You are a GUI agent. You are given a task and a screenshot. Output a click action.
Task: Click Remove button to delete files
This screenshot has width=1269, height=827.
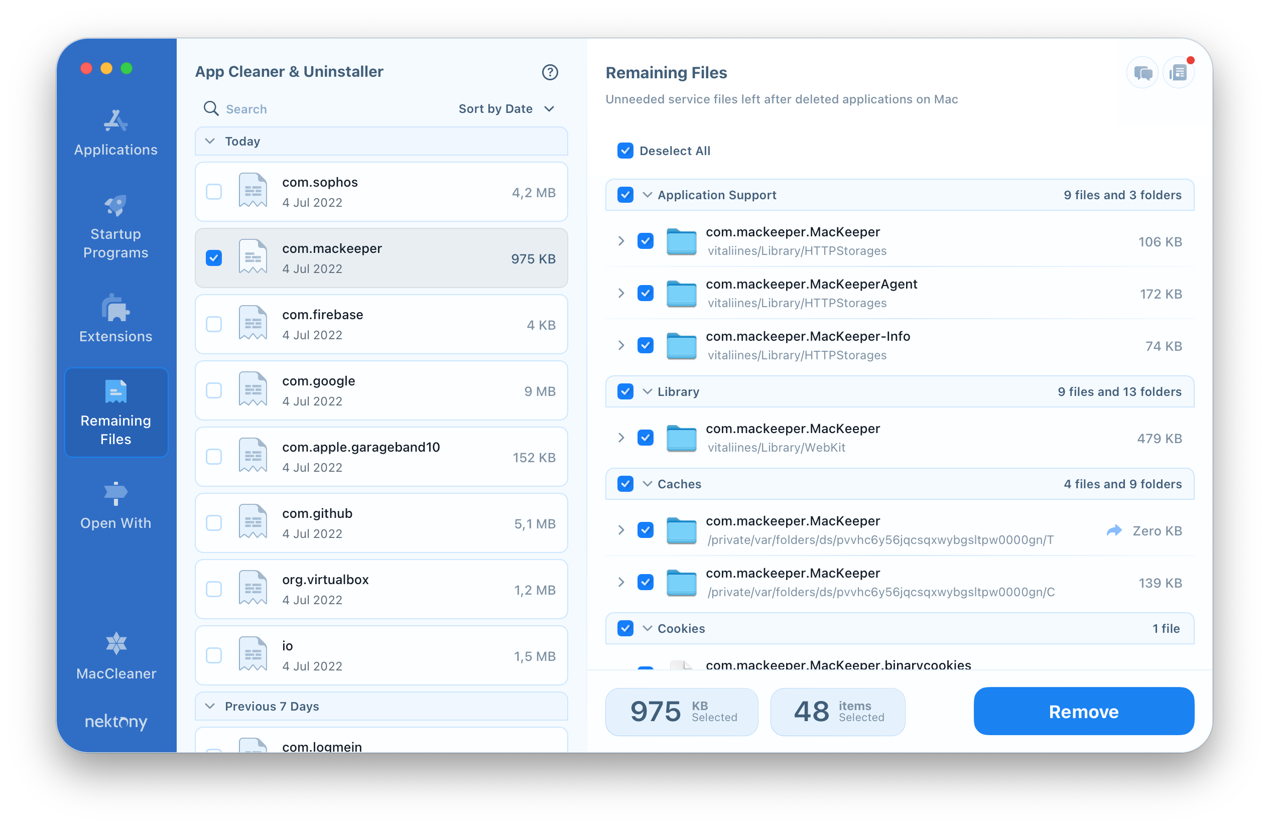(1084, 711)
